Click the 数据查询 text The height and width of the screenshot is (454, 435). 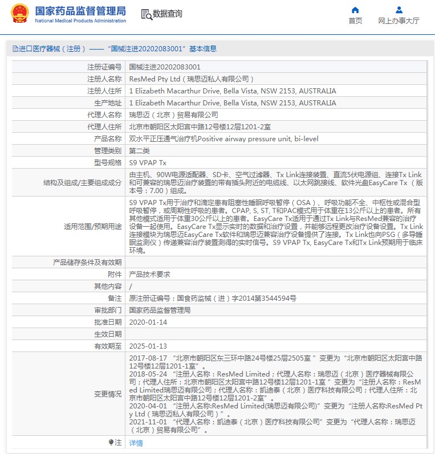pyautogui.click(x=168, y=14)
